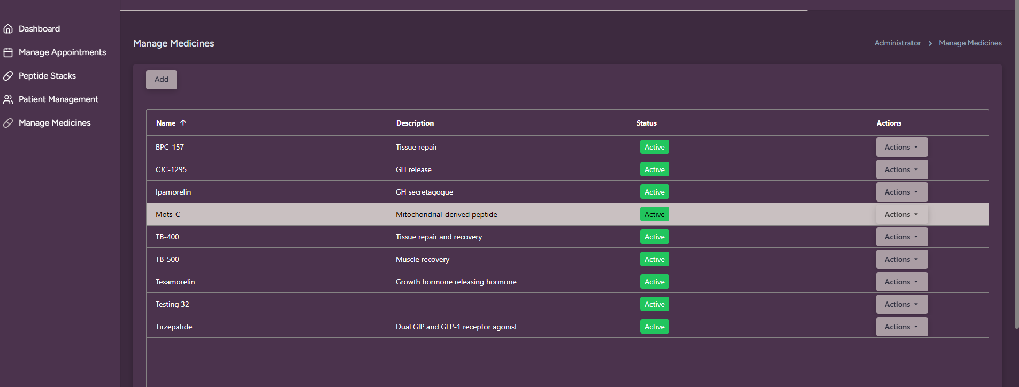Expand the Actions menu for Tesamorelin
The height and width of the screenshot is (387, 1019).
(x=901, y=282)
